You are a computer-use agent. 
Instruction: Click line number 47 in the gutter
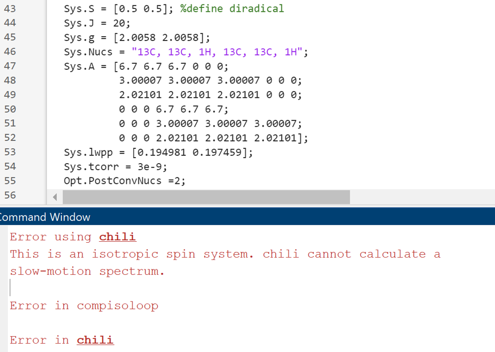click(x=10, y=66)
